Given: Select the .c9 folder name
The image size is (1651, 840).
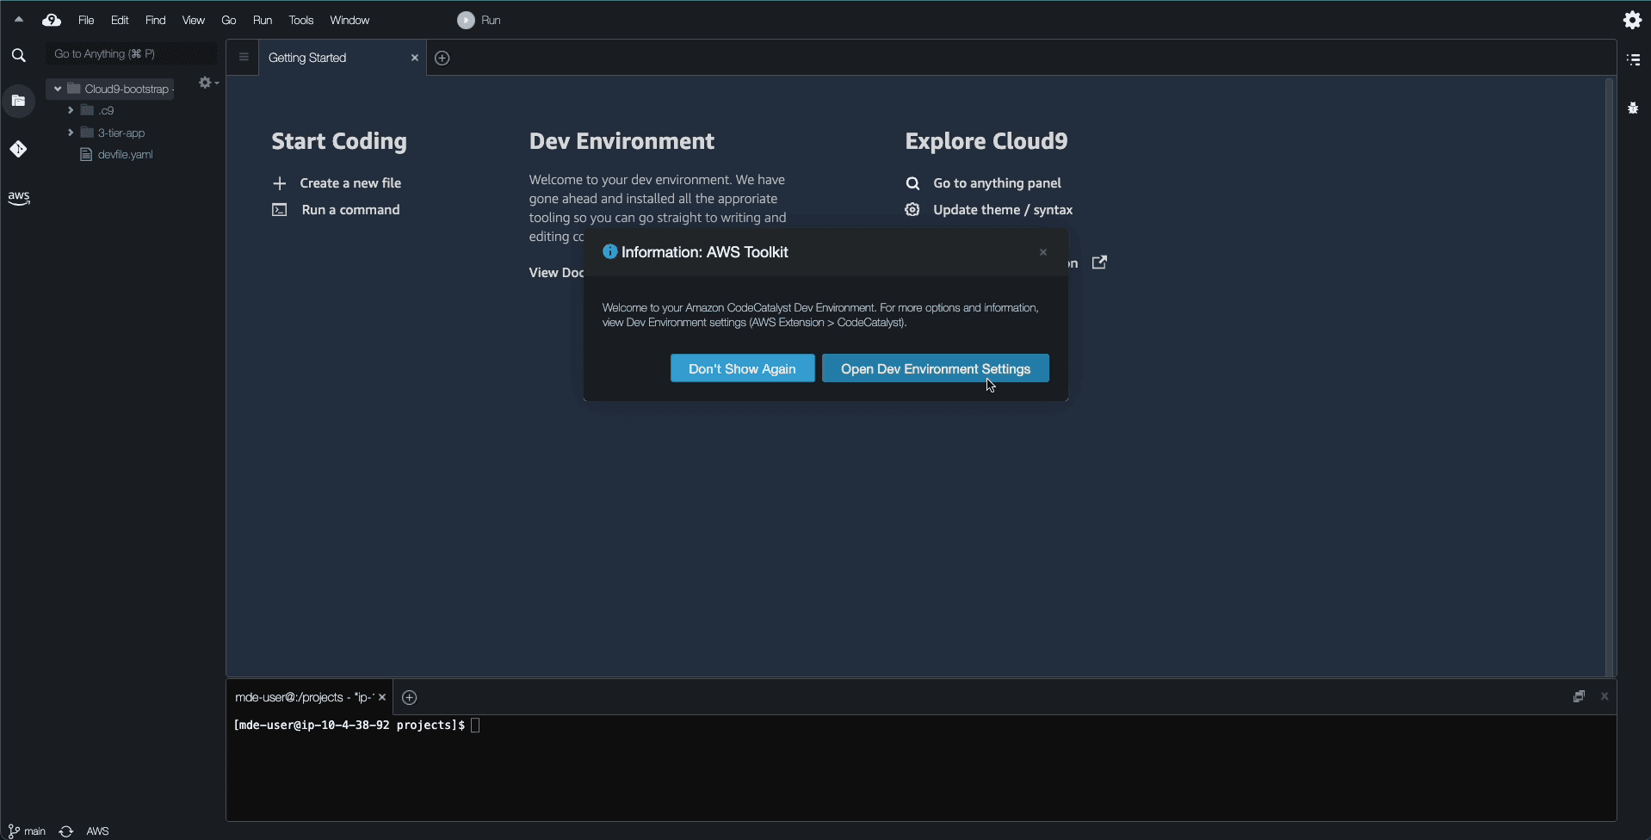Looking at the screenshot, I should tap(106, 110).
